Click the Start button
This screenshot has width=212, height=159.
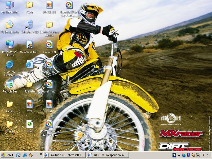coord(7,155)
